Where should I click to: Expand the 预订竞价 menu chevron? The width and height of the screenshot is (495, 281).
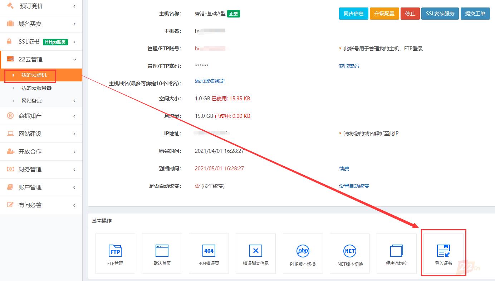coord(74,6)
